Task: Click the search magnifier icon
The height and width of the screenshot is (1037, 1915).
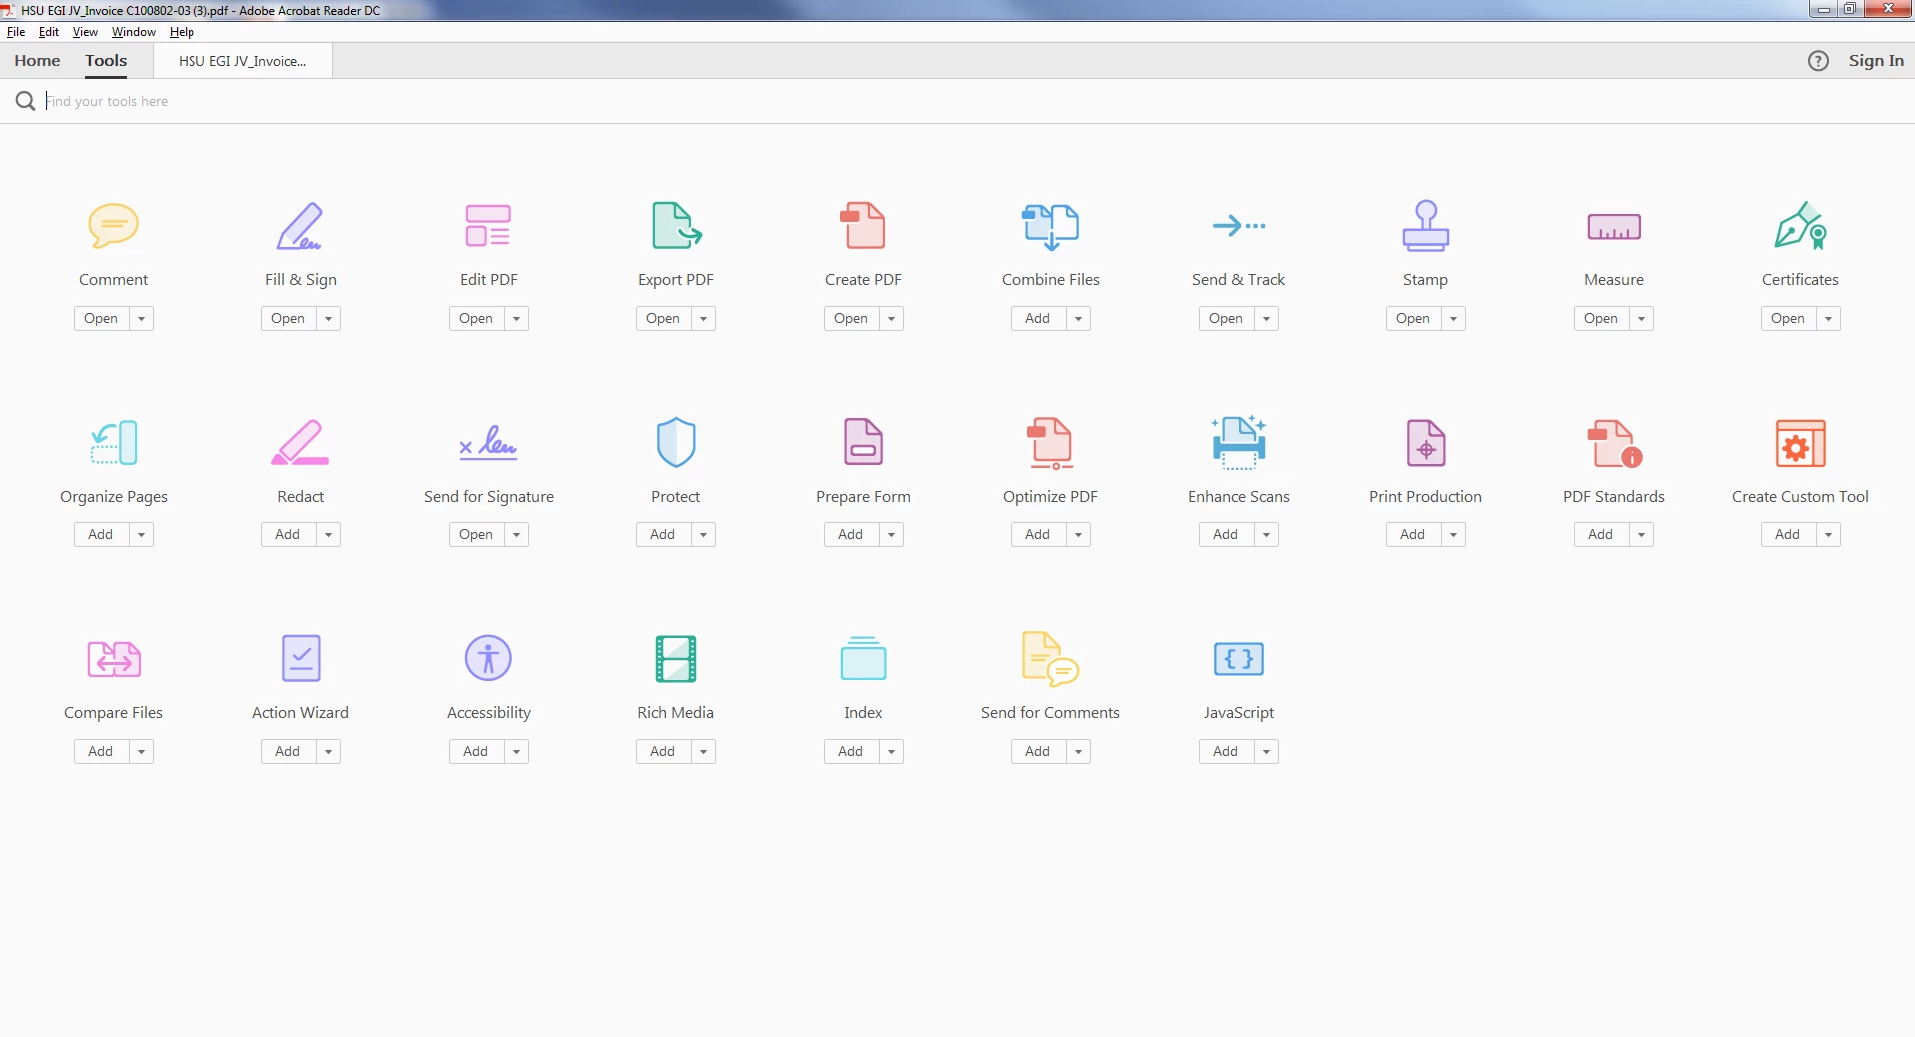Action: [x=25, y=101]
